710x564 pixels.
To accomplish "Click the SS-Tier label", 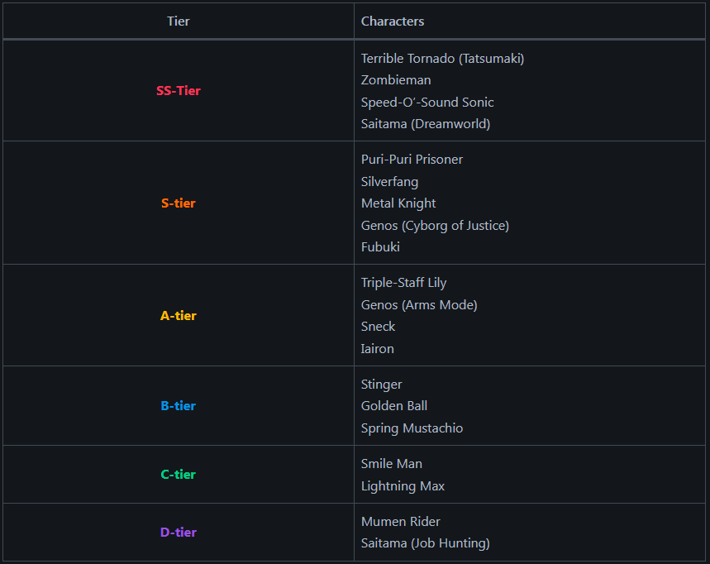I will coord(178,91).
